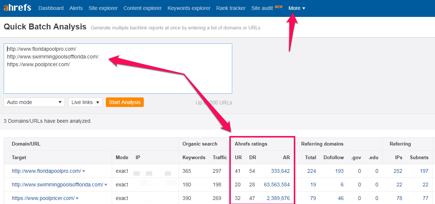
Task: Sort table by DR column
Action: (253, 157)
